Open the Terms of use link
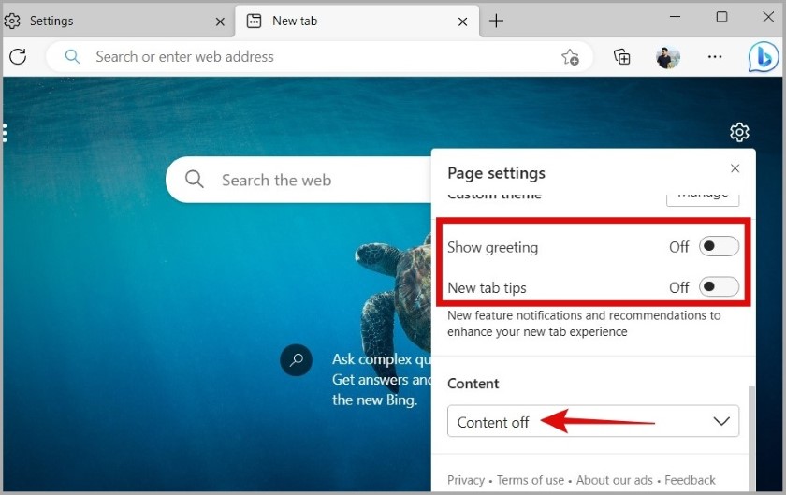The image size is (786, 495). (531, 480)
